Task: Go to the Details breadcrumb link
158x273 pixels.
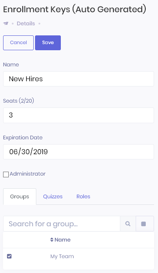Action: pyautogui.click(x=26, y=24)
